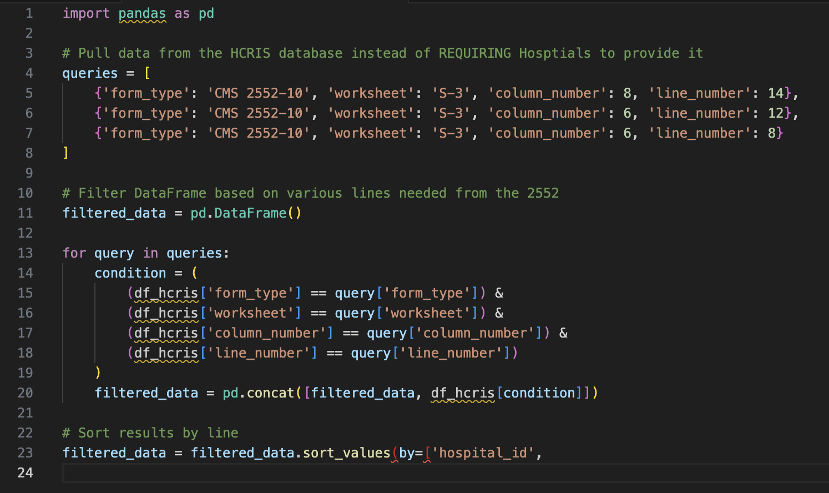The width and height of the screenshot is (829, 493).
Task: Click "query['worksheet']" on line 16
Action: (x=407, y=313)
